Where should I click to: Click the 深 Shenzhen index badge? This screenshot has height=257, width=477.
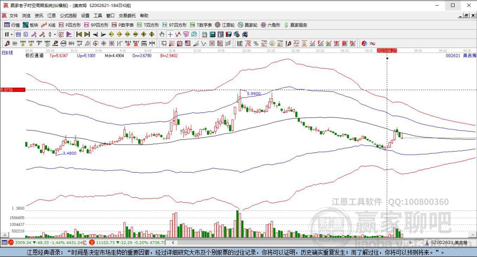pyautogui.click(x=92, y=243)
